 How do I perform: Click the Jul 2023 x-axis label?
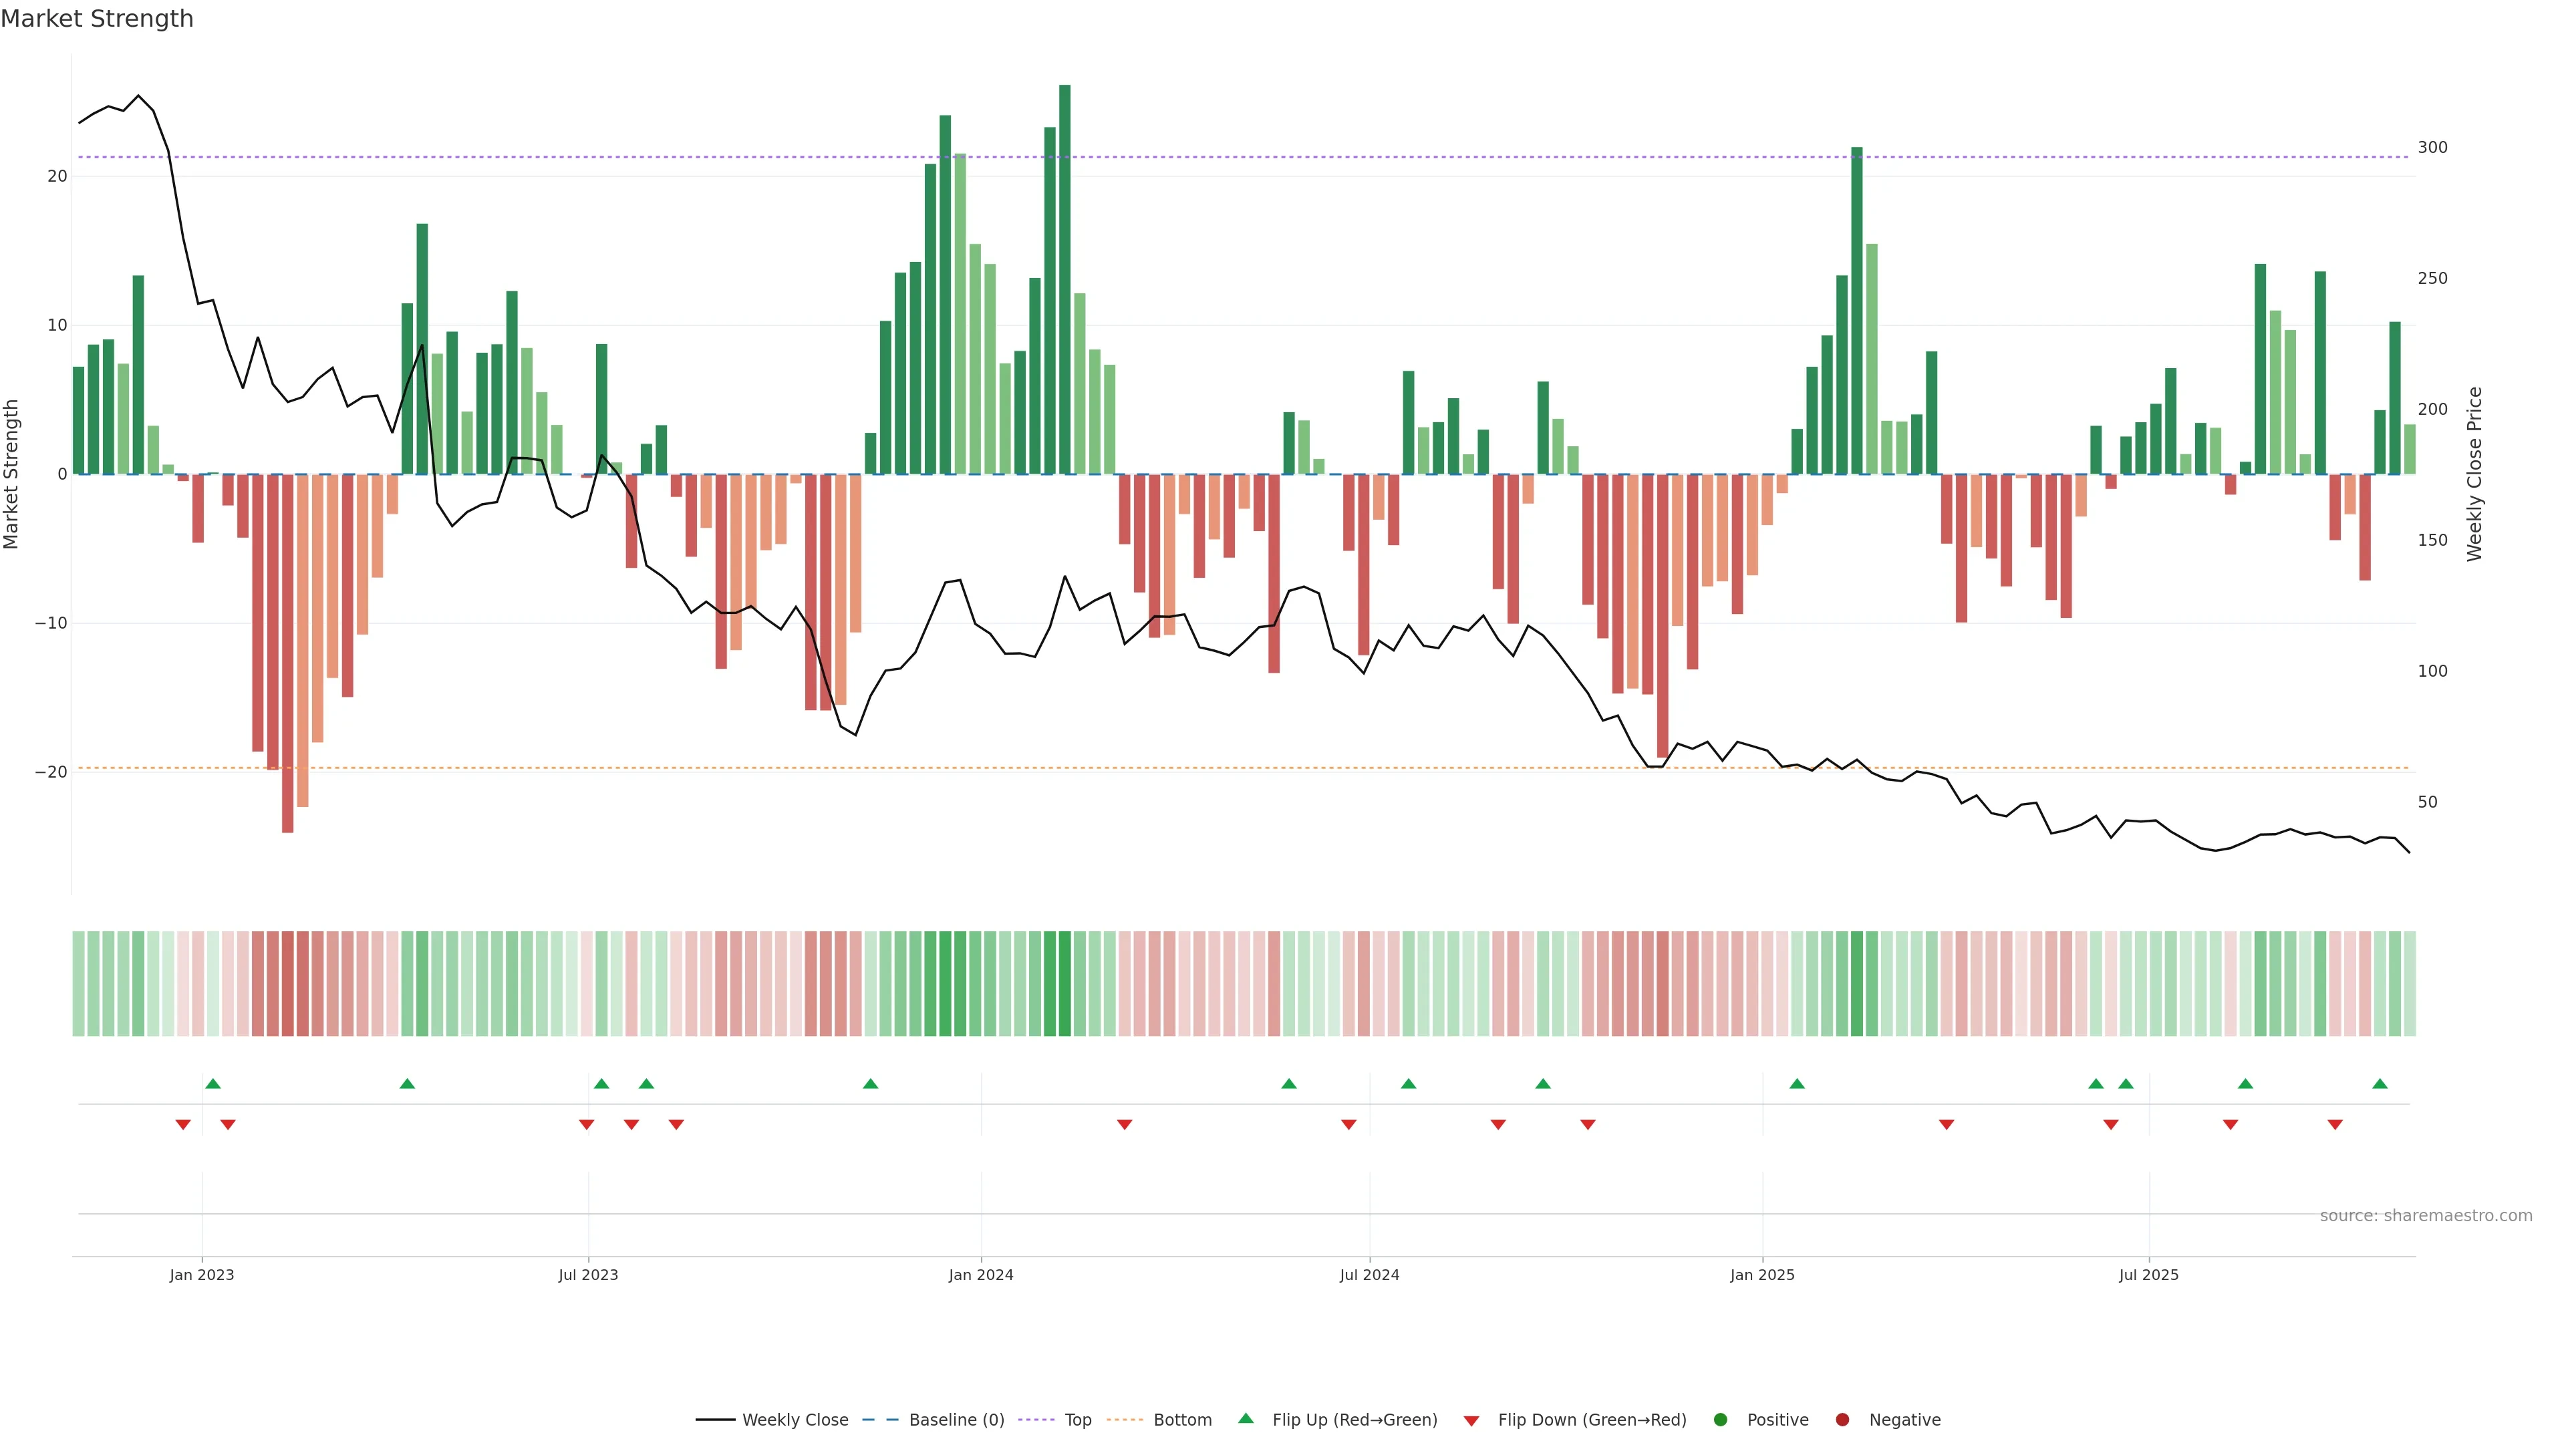(x=588, y=1275)
